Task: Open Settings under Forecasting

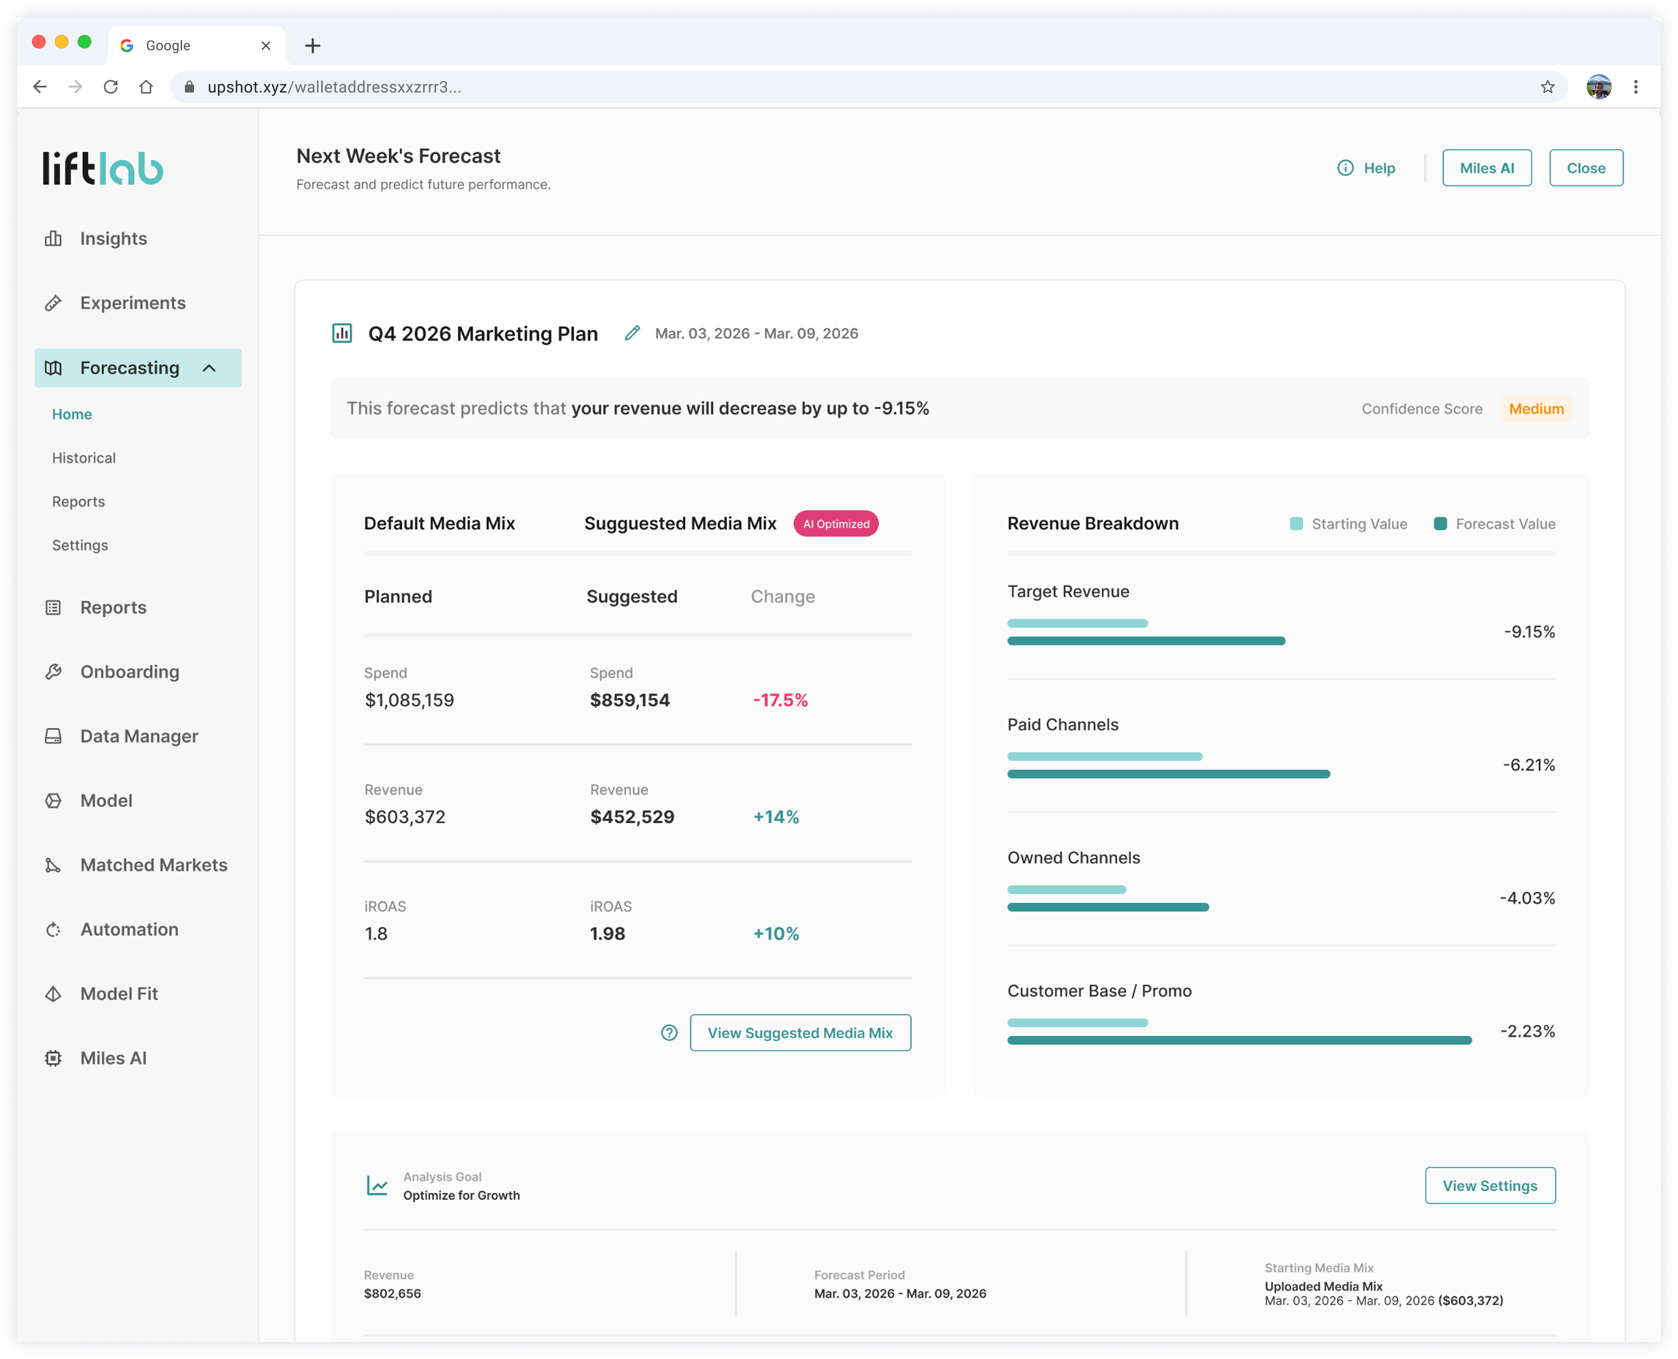Action: tap(80, 546)
